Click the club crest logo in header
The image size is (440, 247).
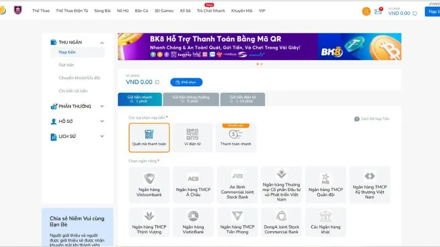[18, 10]
